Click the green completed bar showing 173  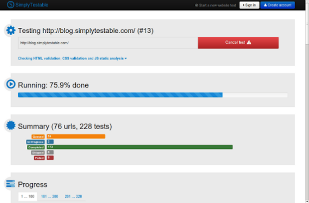point(140,147)
